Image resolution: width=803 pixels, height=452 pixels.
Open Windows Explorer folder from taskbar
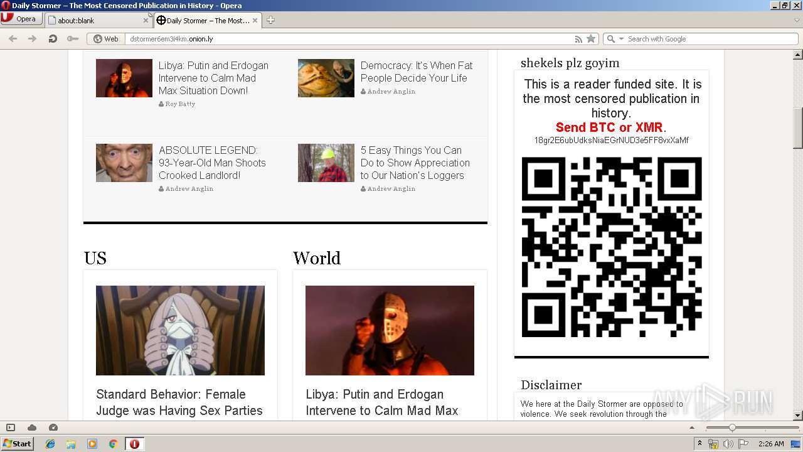pyautogui.click(x=71, y=444)
